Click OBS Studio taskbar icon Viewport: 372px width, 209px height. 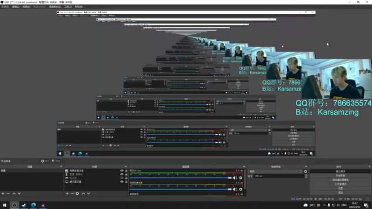(14, 205)
